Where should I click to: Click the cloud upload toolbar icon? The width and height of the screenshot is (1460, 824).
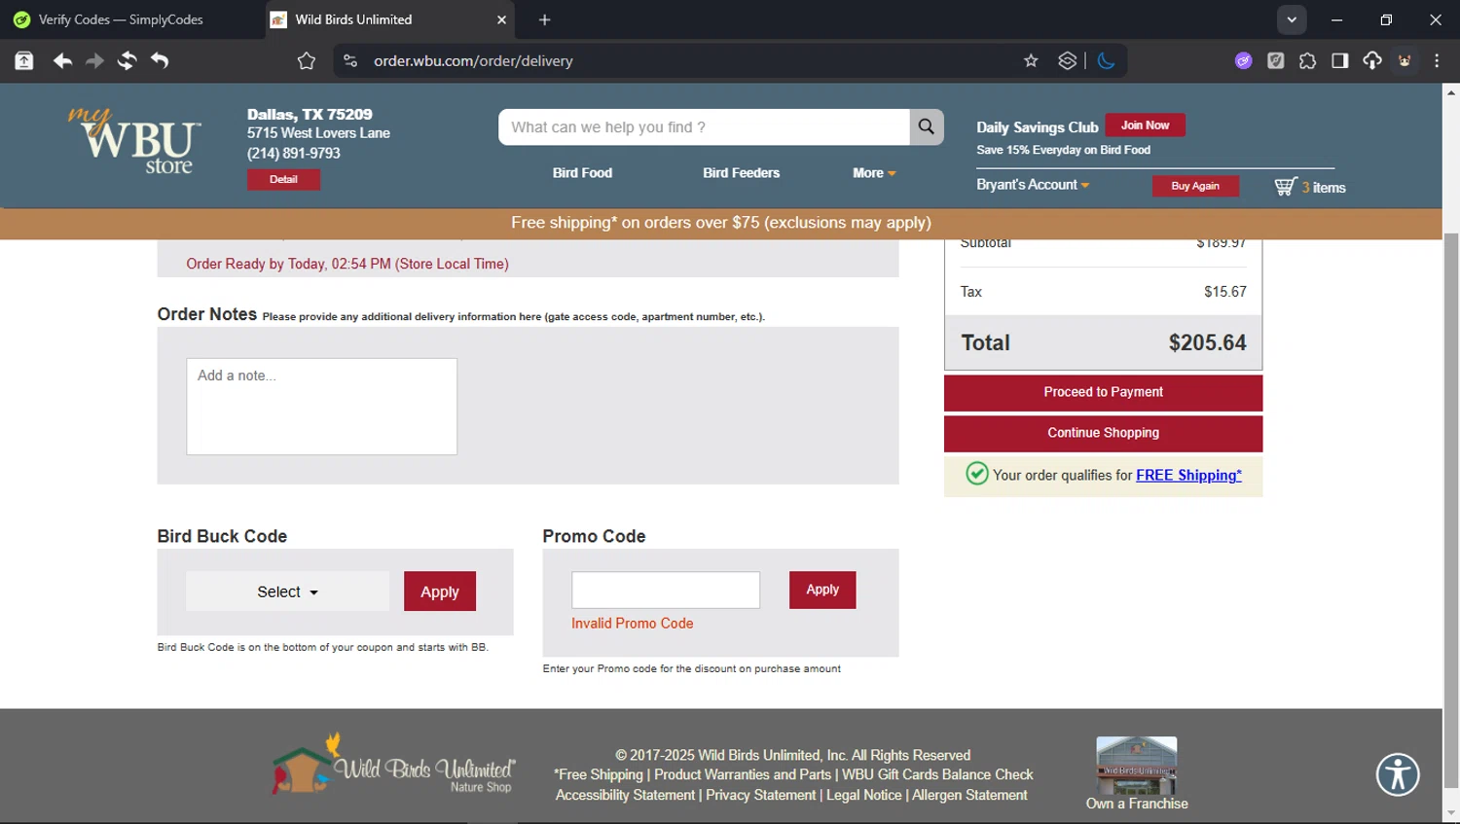click(x=1371, y=60)
